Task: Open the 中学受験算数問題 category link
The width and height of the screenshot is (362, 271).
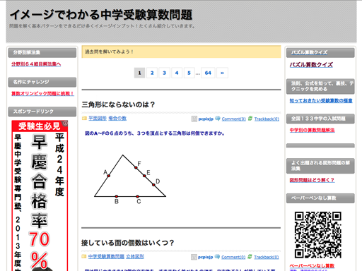Action: click(x=106, y=256)
